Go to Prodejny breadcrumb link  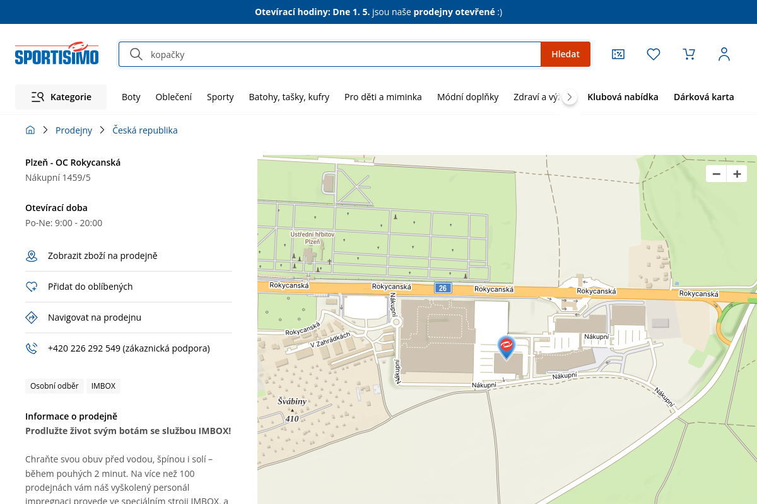(x=74, y=130)
